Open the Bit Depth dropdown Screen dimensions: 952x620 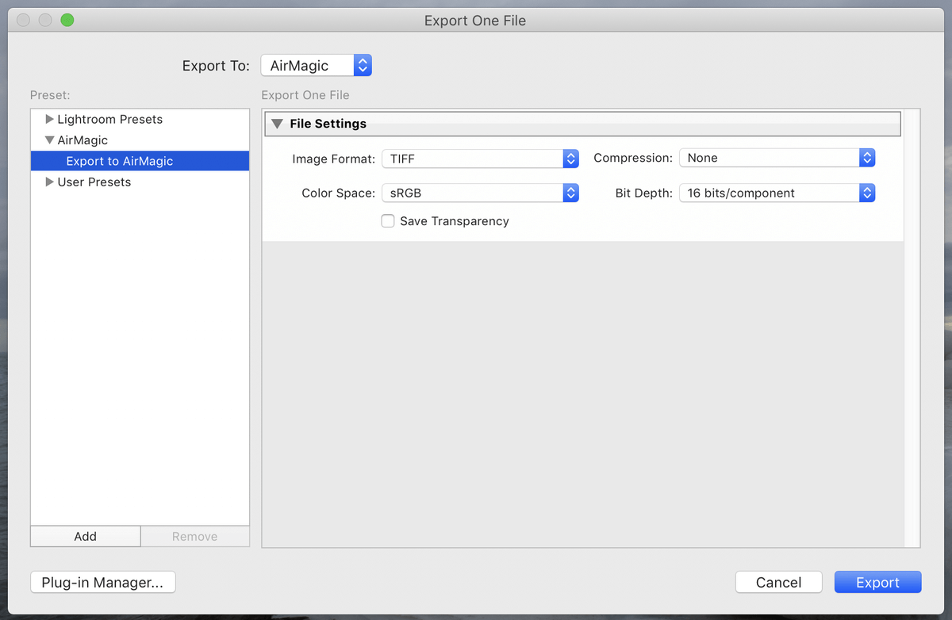[x=777, y=193]
